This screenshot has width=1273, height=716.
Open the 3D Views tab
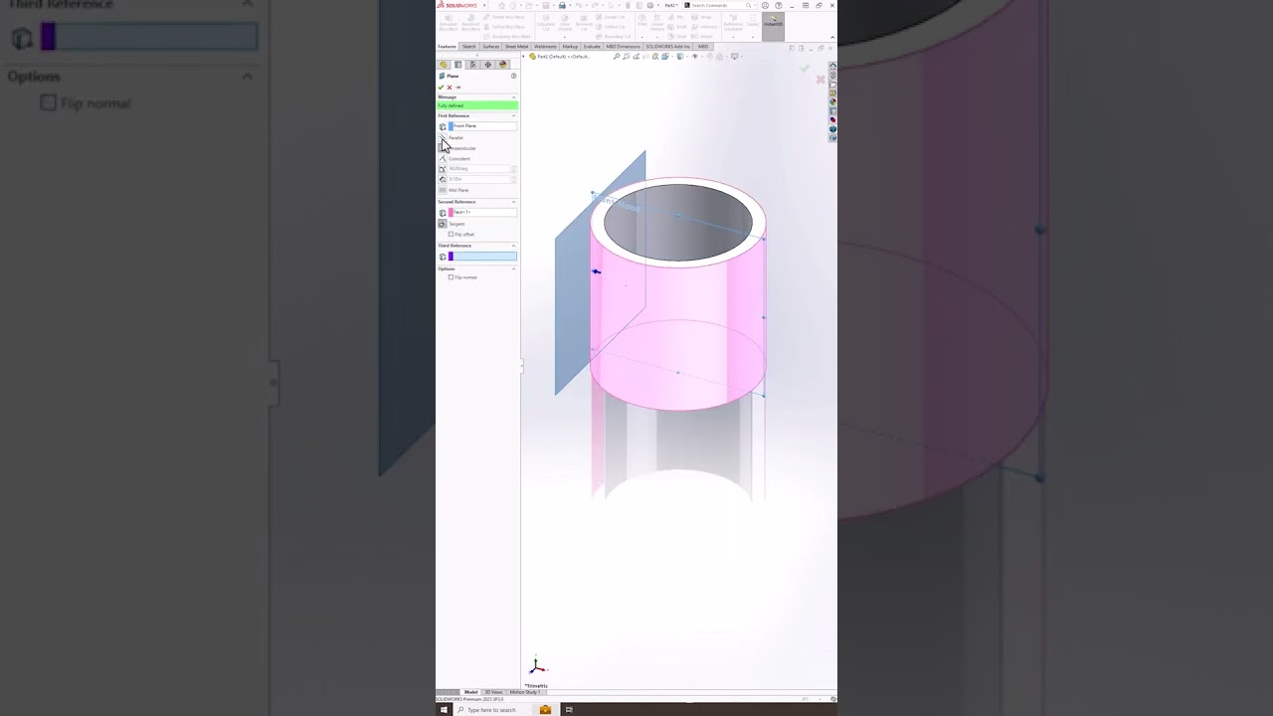493,692
